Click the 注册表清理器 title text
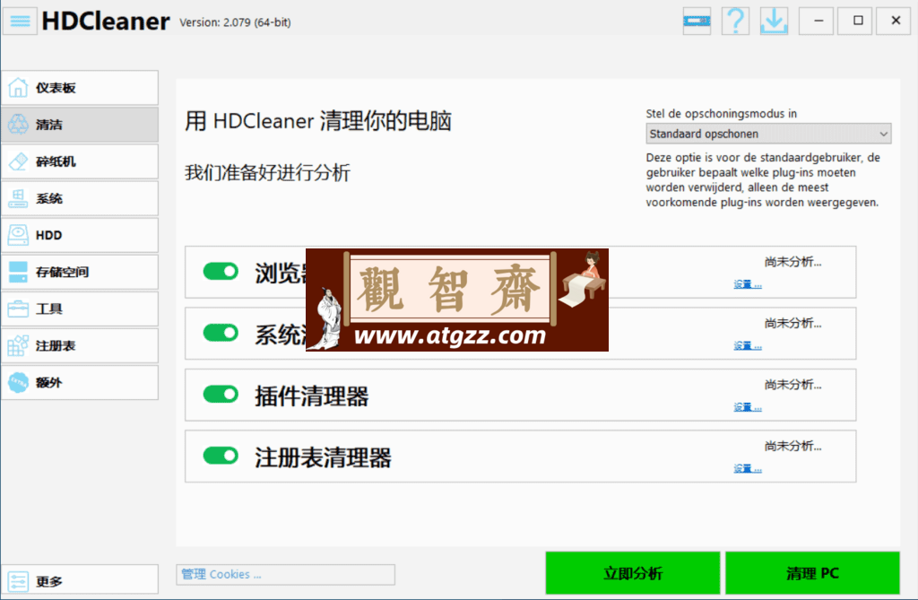Image resolution: width=918 pixels, height=600 pixels. [323, 457]
